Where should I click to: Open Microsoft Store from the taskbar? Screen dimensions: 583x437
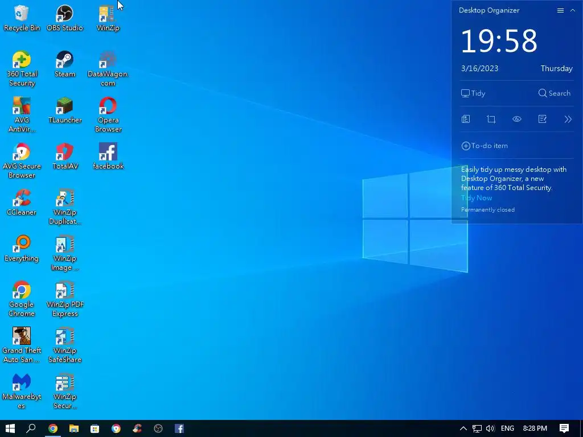click(95, 428)
